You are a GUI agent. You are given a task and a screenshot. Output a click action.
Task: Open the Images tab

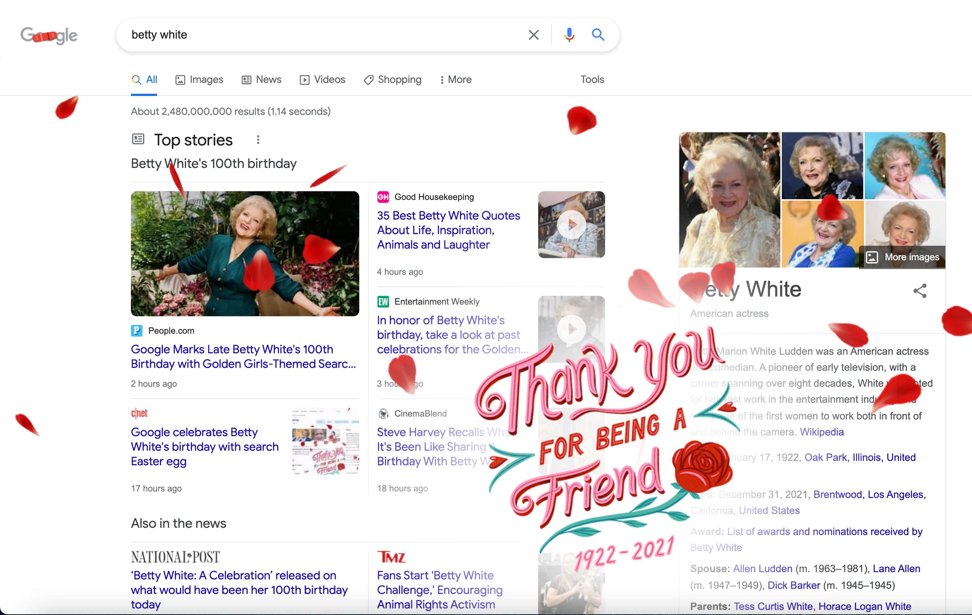199,80
